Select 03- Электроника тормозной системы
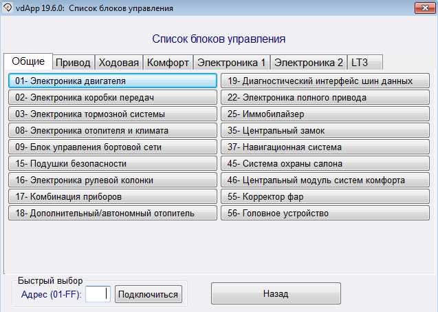Viewport: 438px width, 312px height. (113, 114)
